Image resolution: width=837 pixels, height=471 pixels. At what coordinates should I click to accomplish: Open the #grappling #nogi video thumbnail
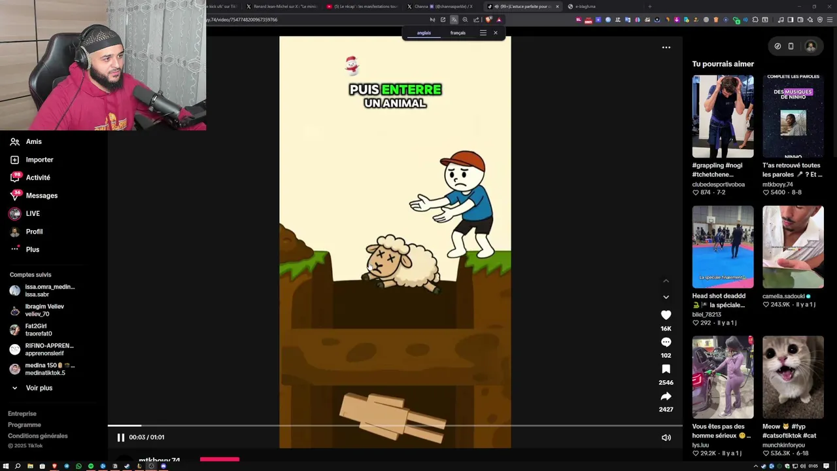[x=723, y=116]
